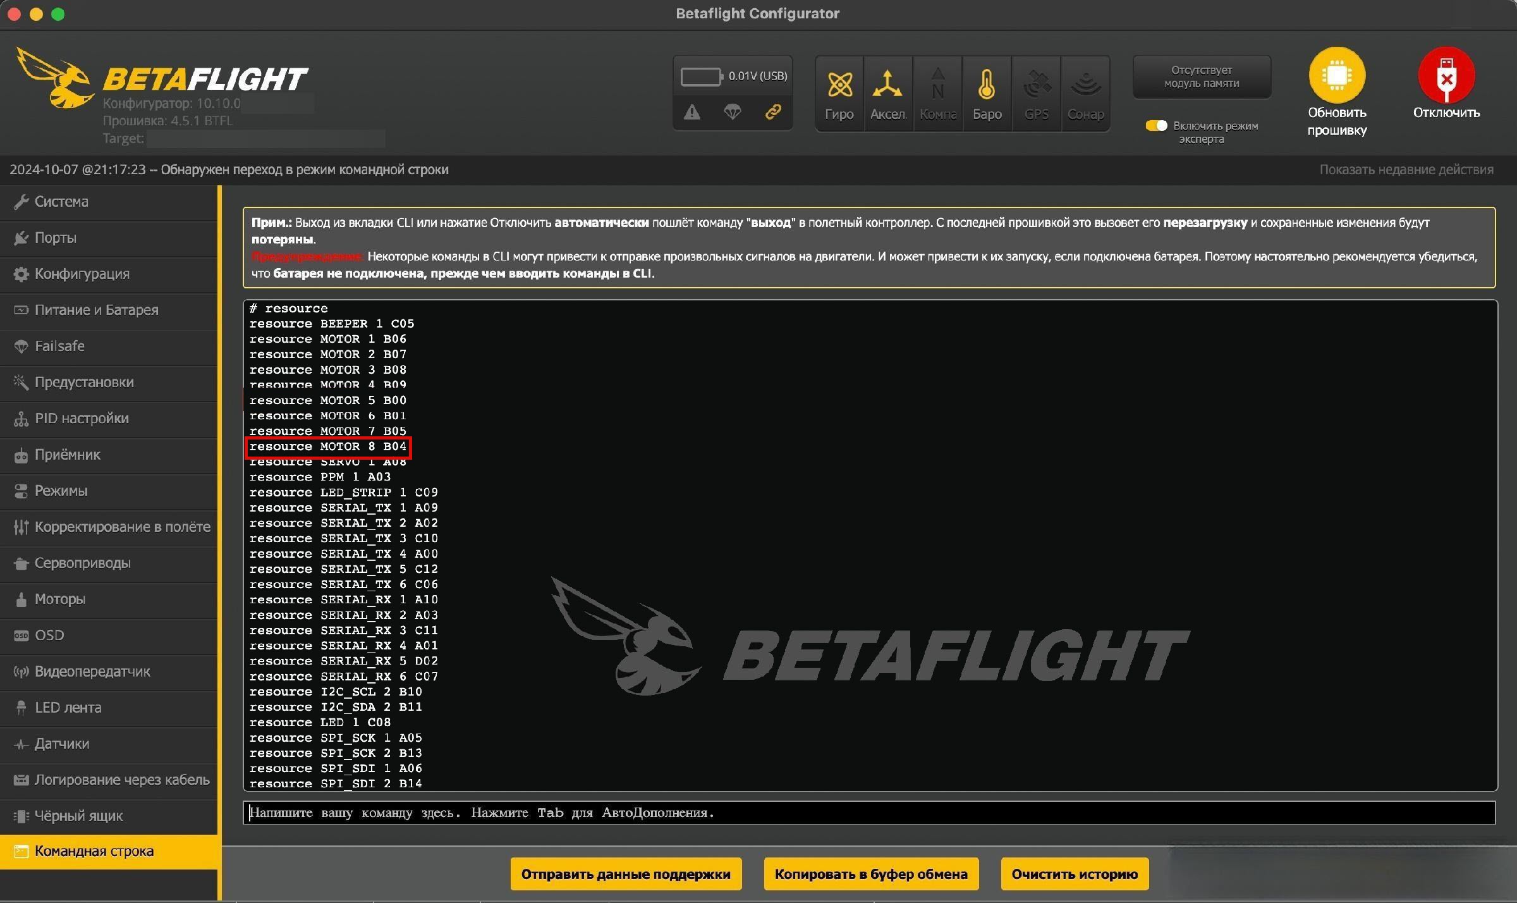The width and height of the screenshot is (1517, 903).
Task: Open the Failsafe tab
Action: tap(109, 346)
